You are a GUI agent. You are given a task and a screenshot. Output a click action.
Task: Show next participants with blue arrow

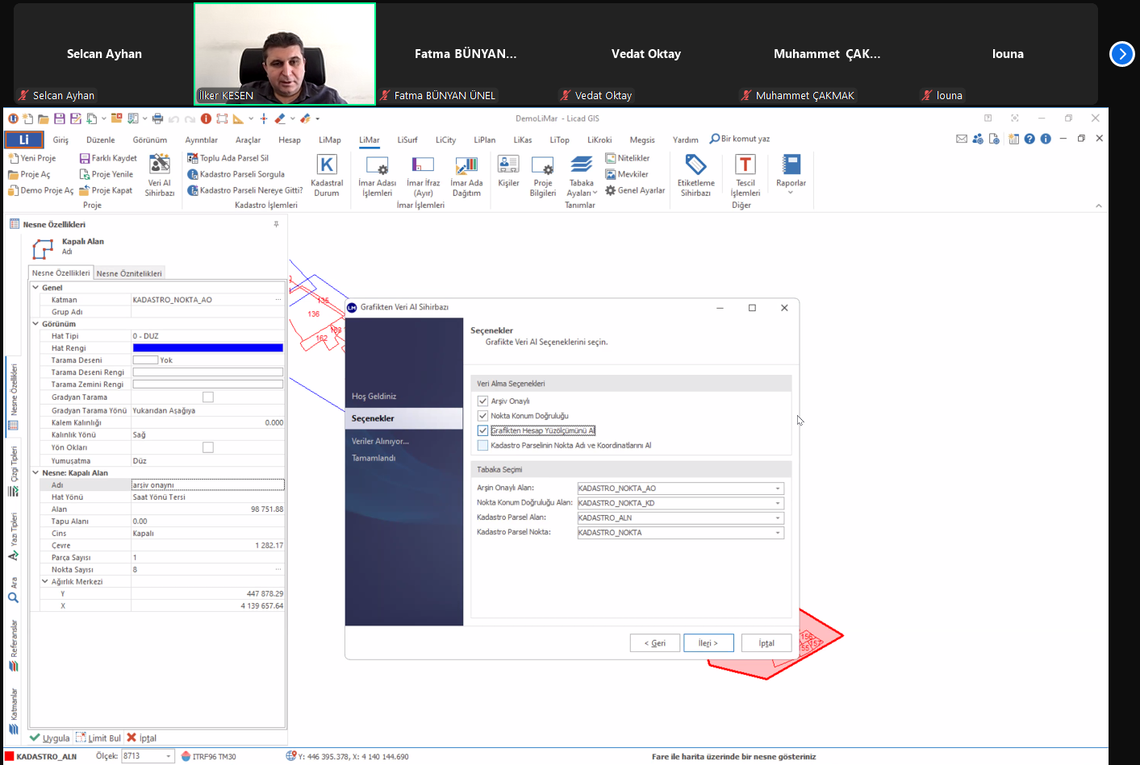pyautogui.click(x=1121, y=54)
